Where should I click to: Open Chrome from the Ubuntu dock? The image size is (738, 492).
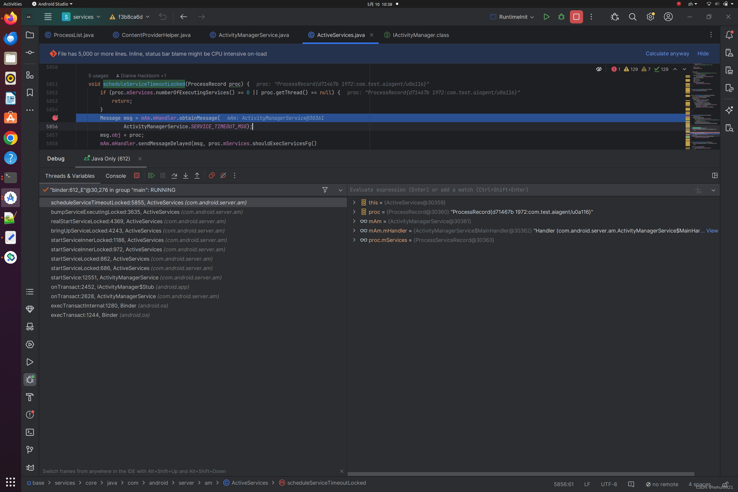tap(10, 138)
